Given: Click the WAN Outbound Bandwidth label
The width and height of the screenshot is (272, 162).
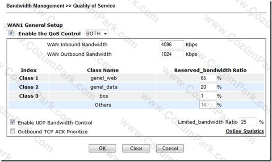Looking at the screenshot, I should click(79, 54).
